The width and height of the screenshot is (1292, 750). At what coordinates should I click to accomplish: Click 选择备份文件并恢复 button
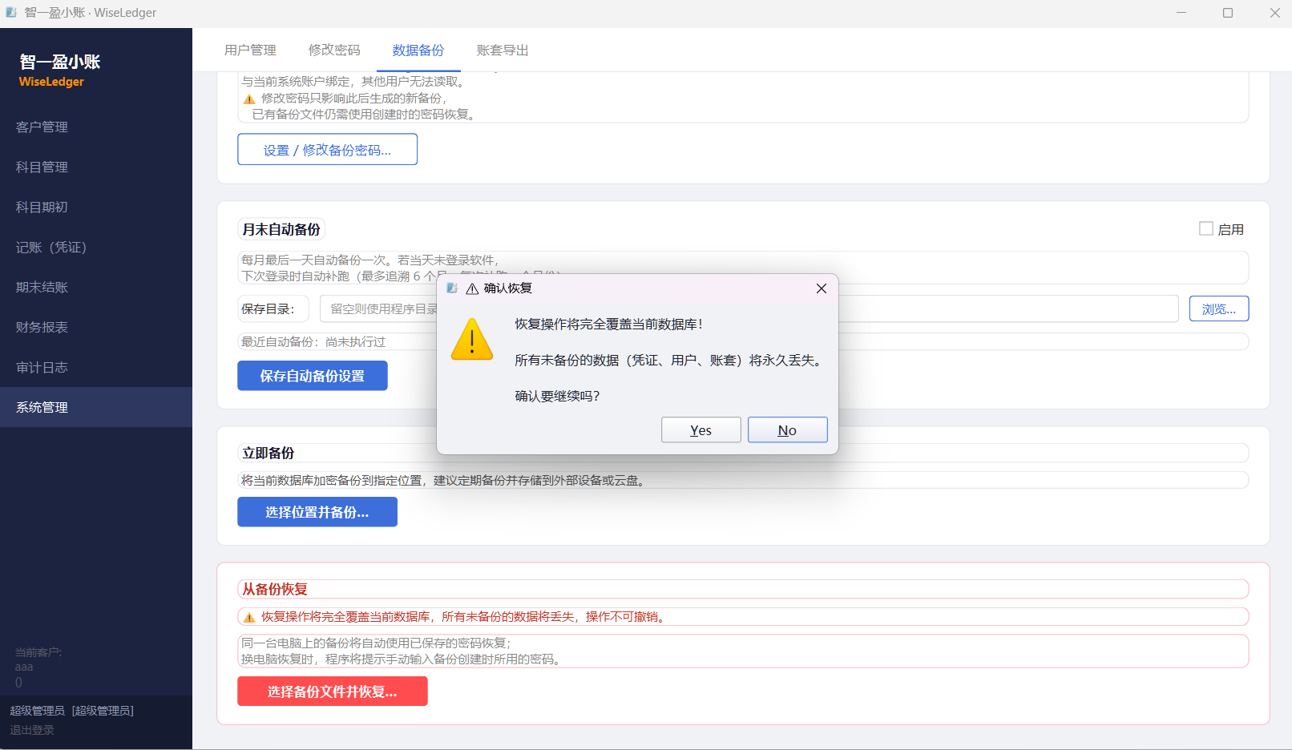tap(333, 692)
